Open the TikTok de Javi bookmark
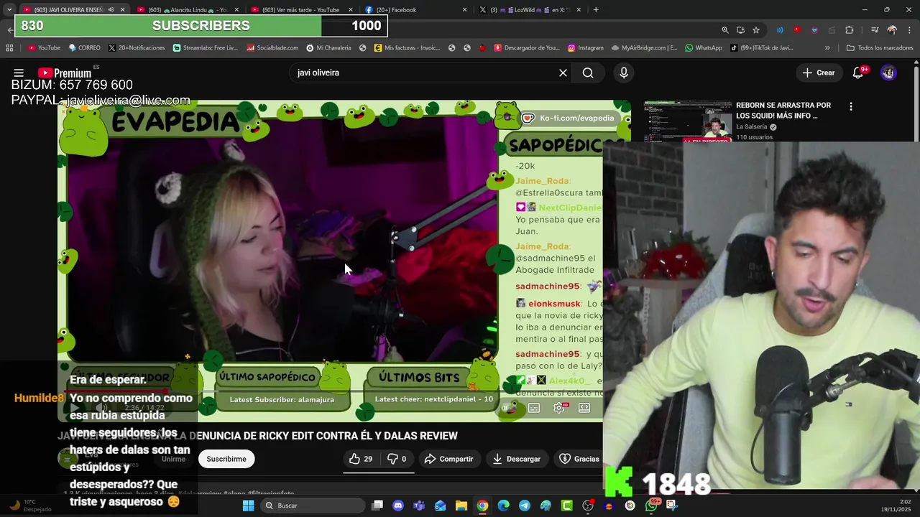 (x=761, y=48)
